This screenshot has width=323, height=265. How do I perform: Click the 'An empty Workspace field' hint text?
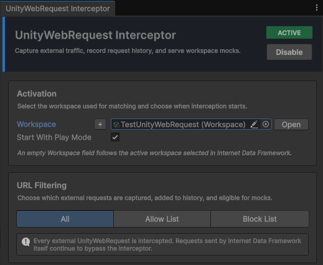154,153
